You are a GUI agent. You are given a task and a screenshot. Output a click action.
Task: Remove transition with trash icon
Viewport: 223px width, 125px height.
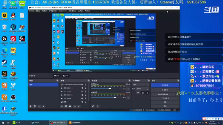point(143,93)
